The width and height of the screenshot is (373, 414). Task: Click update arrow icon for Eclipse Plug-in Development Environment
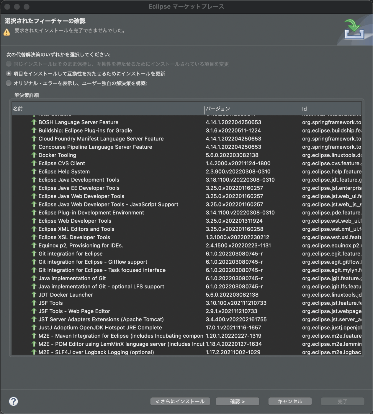point(34,213)
